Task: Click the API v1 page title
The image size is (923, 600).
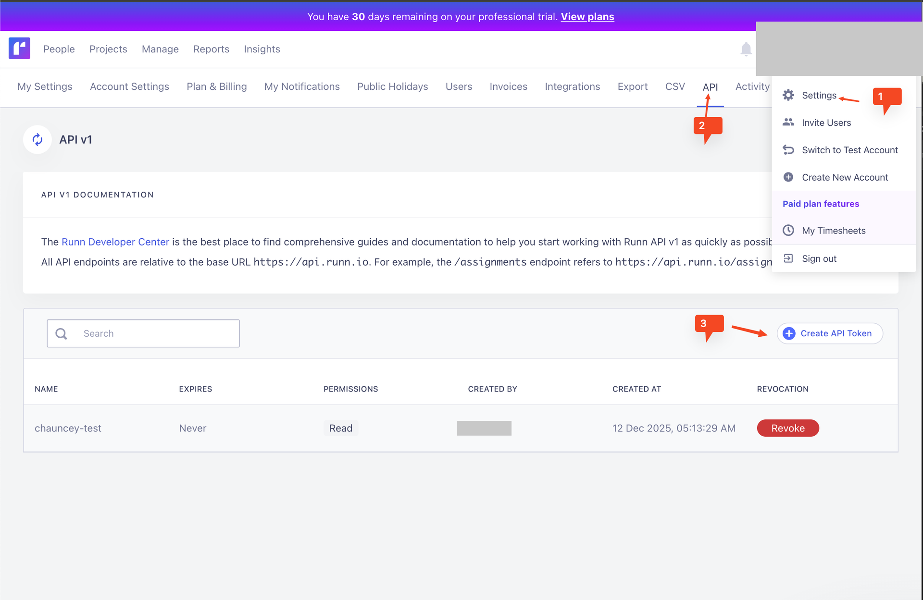Action: click(75, 140)
